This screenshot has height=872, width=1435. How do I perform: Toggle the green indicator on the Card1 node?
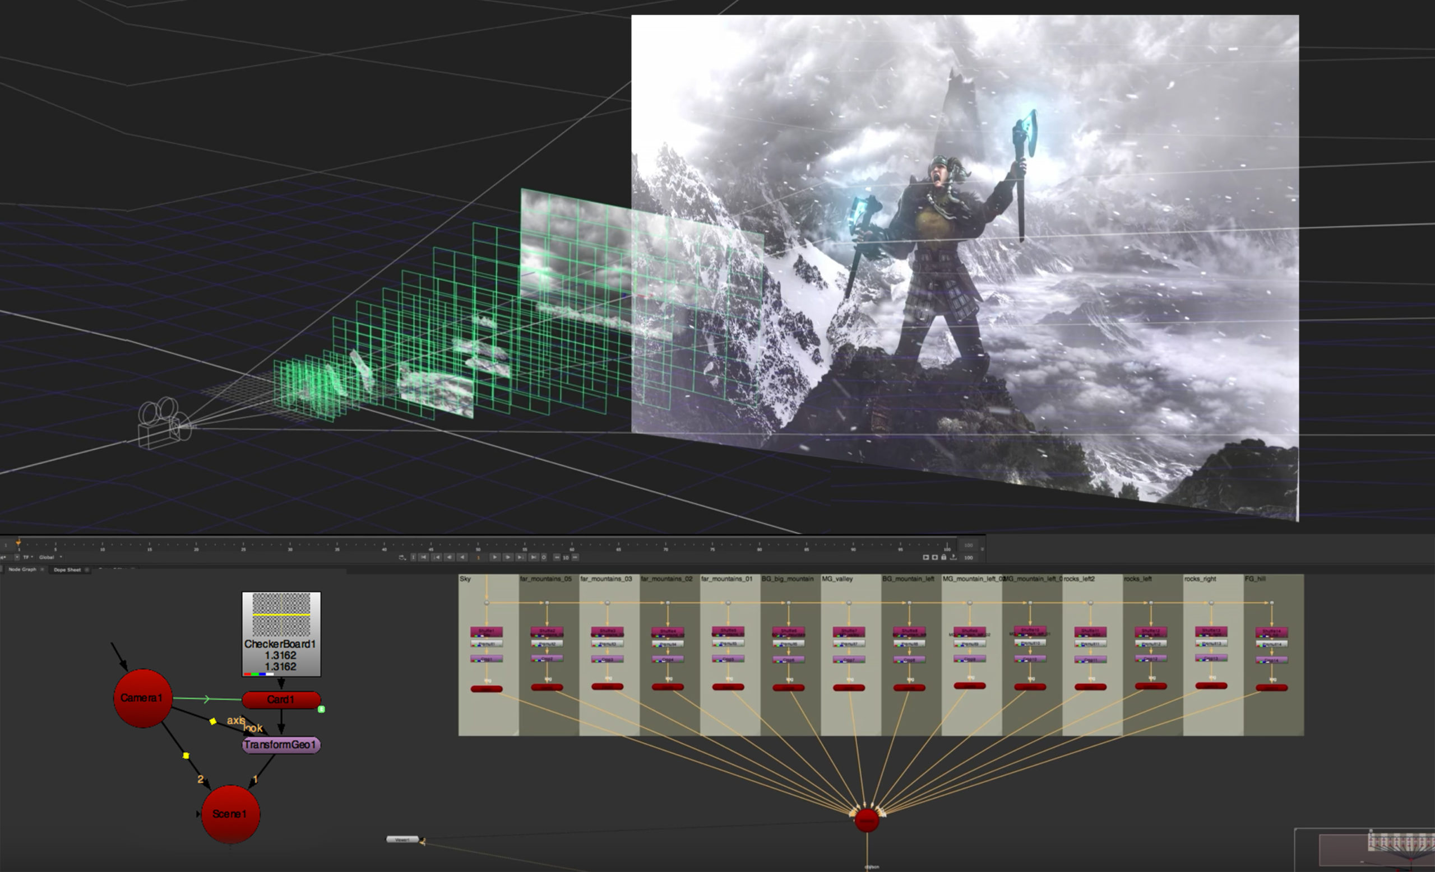322,709
